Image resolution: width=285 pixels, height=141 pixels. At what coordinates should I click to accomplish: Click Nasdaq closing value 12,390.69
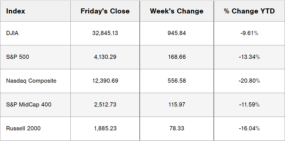[x=105, y=81]
